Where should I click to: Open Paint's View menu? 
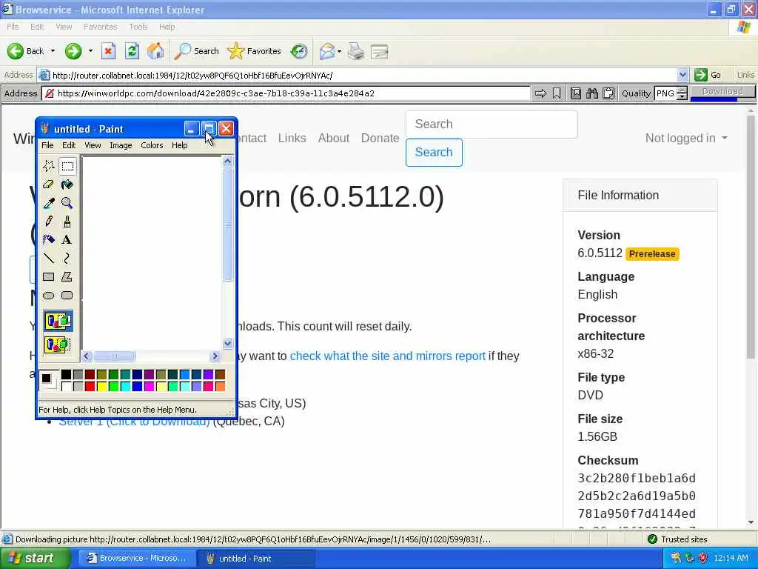coord(93,145)
